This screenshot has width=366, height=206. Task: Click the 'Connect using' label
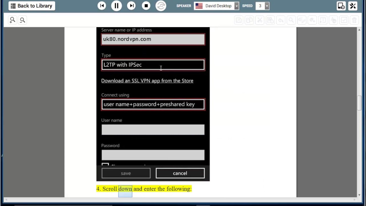click(115, 95)
